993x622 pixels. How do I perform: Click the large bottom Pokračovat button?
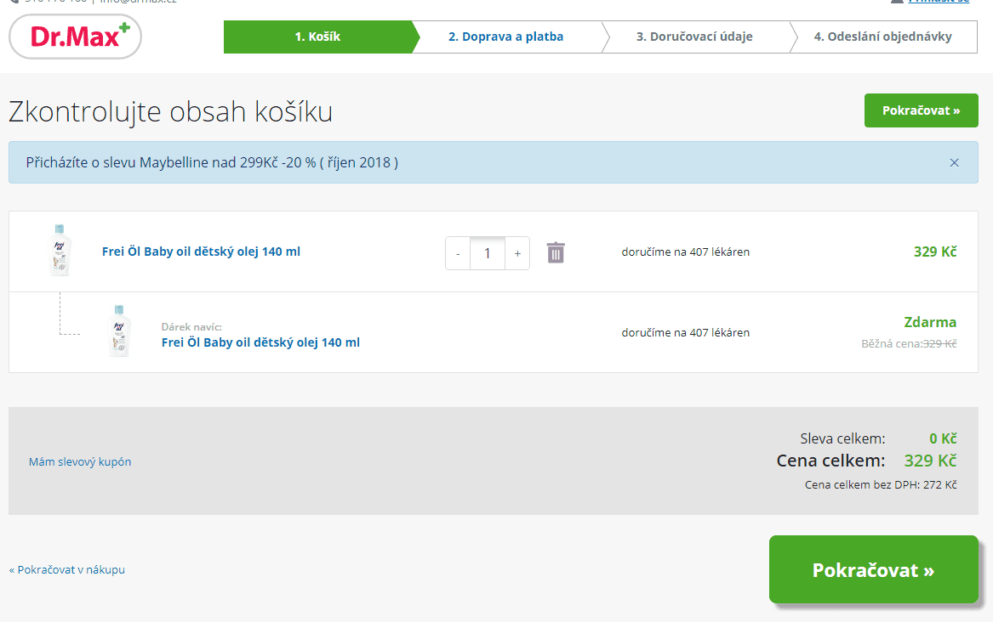pos(873,569)
